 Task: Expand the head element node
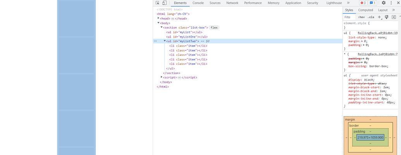pyautogui.click(x=158, y=18)
